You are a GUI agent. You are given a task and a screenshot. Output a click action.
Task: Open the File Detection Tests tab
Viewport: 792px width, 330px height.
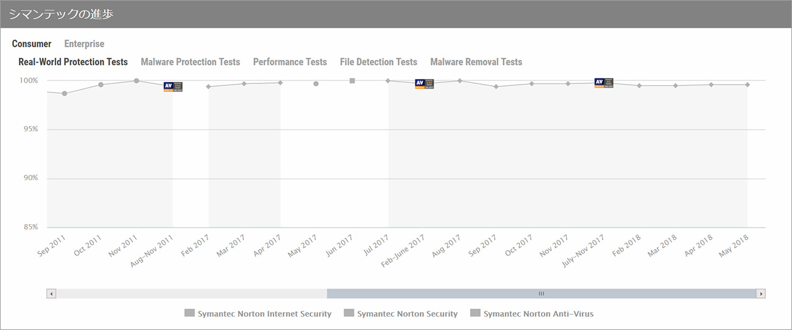(378, 62)
